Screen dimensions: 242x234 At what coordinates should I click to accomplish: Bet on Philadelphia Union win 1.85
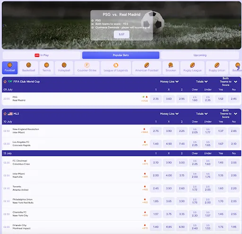coord(156,201)
